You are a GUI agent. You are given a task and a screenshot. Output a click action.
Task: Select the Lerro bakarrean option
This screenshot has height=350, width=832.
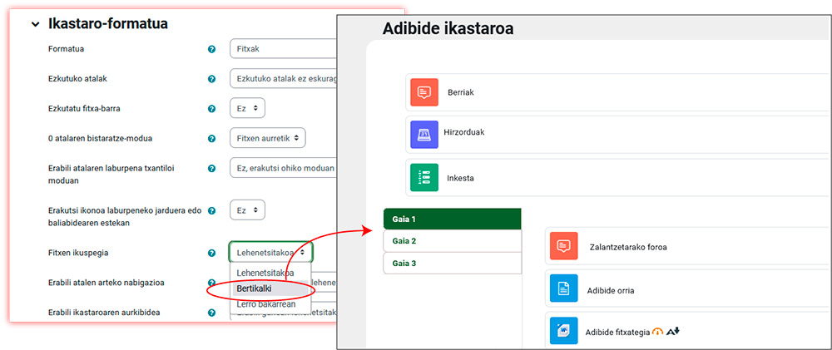265,304
